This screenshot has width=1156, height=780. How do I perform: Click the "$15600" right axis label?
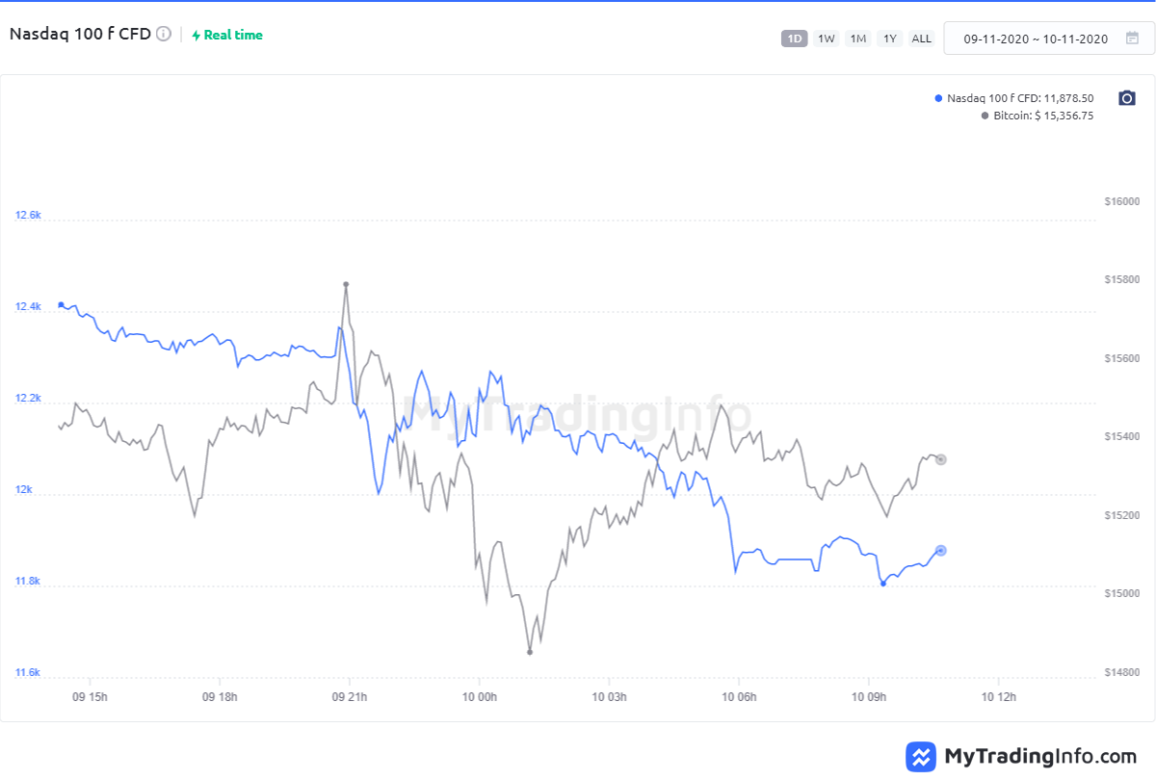[x=1123, y=359]
